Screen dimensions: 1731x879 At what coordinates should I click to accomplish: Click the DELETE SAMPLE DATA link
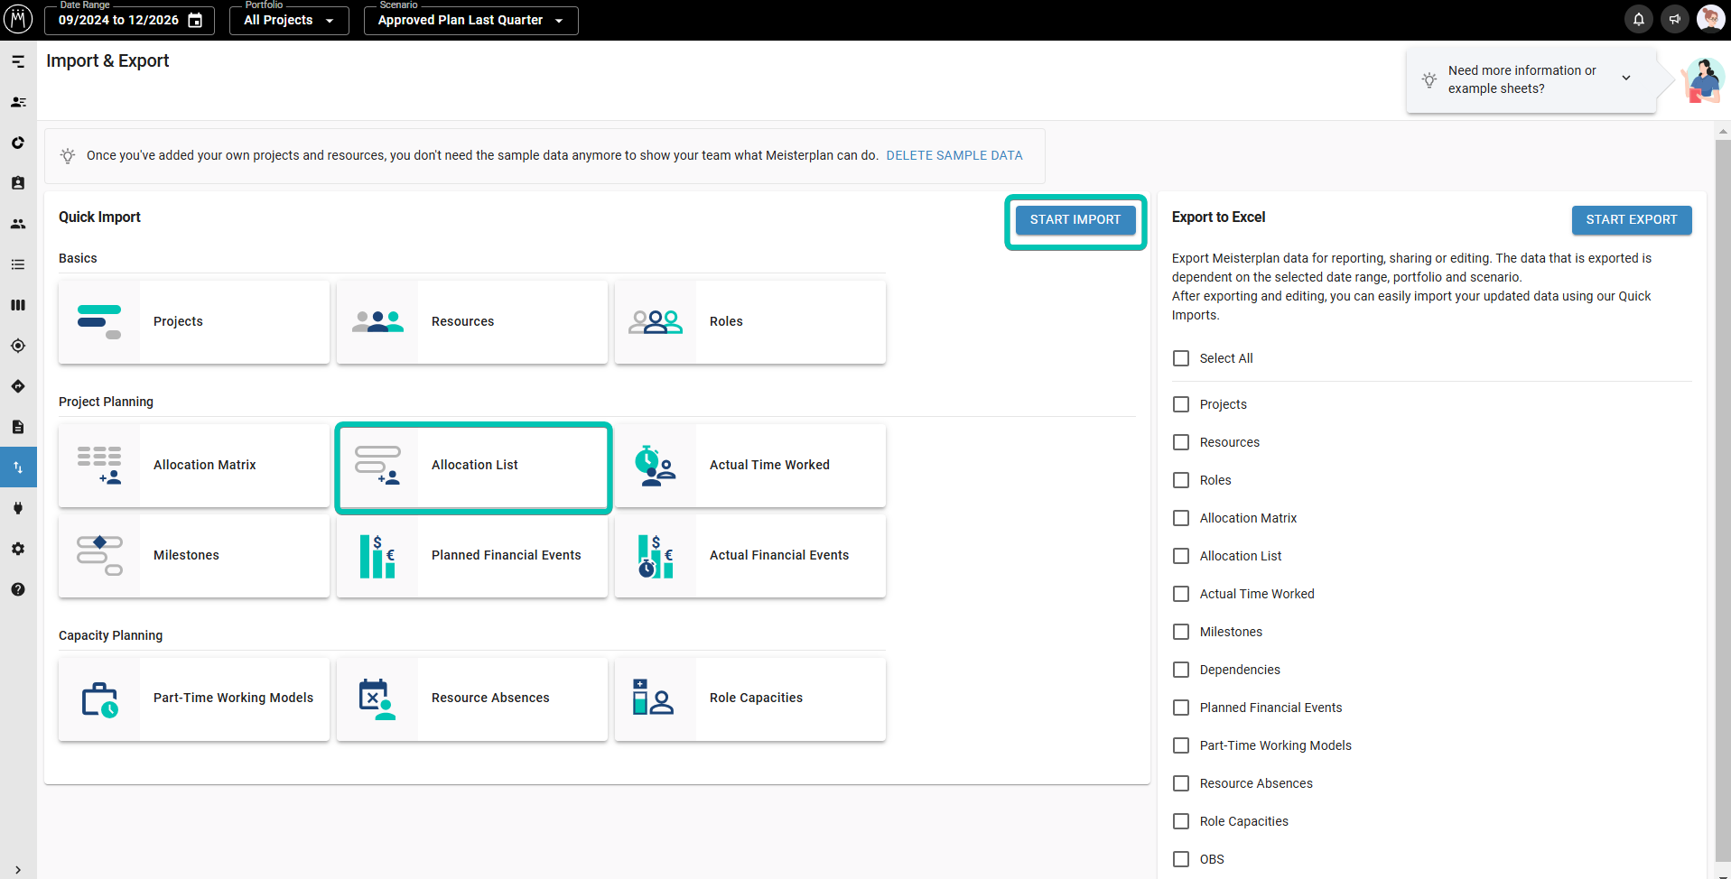(954, 155)
